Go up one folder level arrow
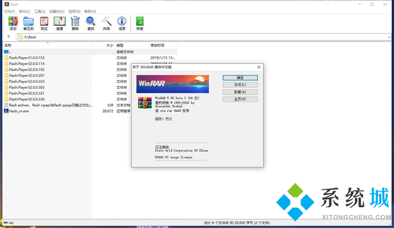 (x=9, y=37)
